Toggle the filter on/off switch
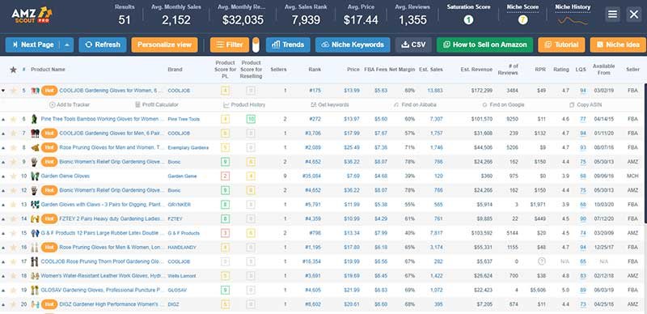Image resolution: width=647 pixels, height=314 pixels. (256, 45)
